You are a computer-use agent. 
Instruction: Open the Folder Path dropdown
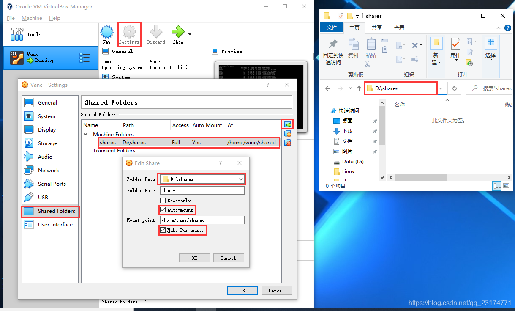point(241,179)
